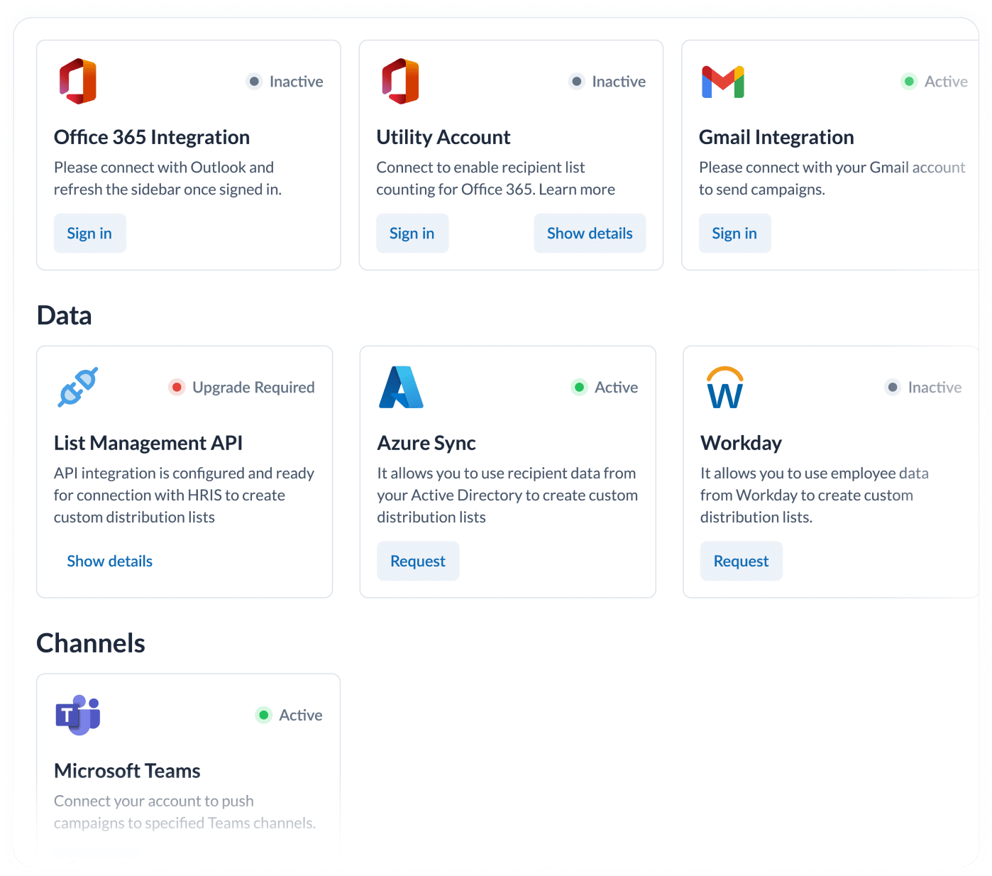
Task: Click the Azure Sync logo icon
Action: click(401, 387)
